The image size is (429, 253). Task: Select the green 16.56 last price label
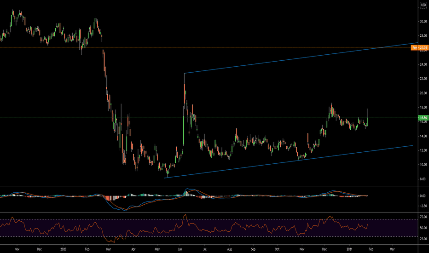(423, 118)
